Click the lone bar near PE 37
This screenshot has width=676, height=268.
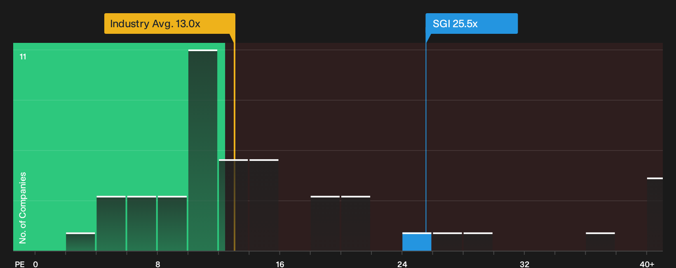click(600, 242)
